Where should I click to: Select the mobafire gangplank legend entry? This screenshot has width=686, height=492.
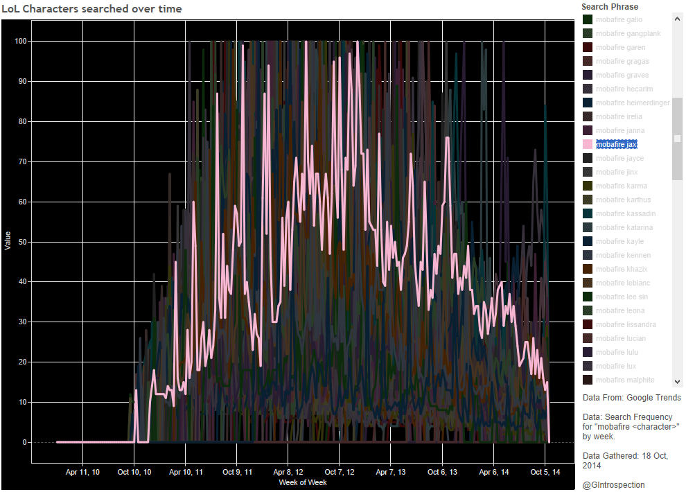click(x=628, y=33)
